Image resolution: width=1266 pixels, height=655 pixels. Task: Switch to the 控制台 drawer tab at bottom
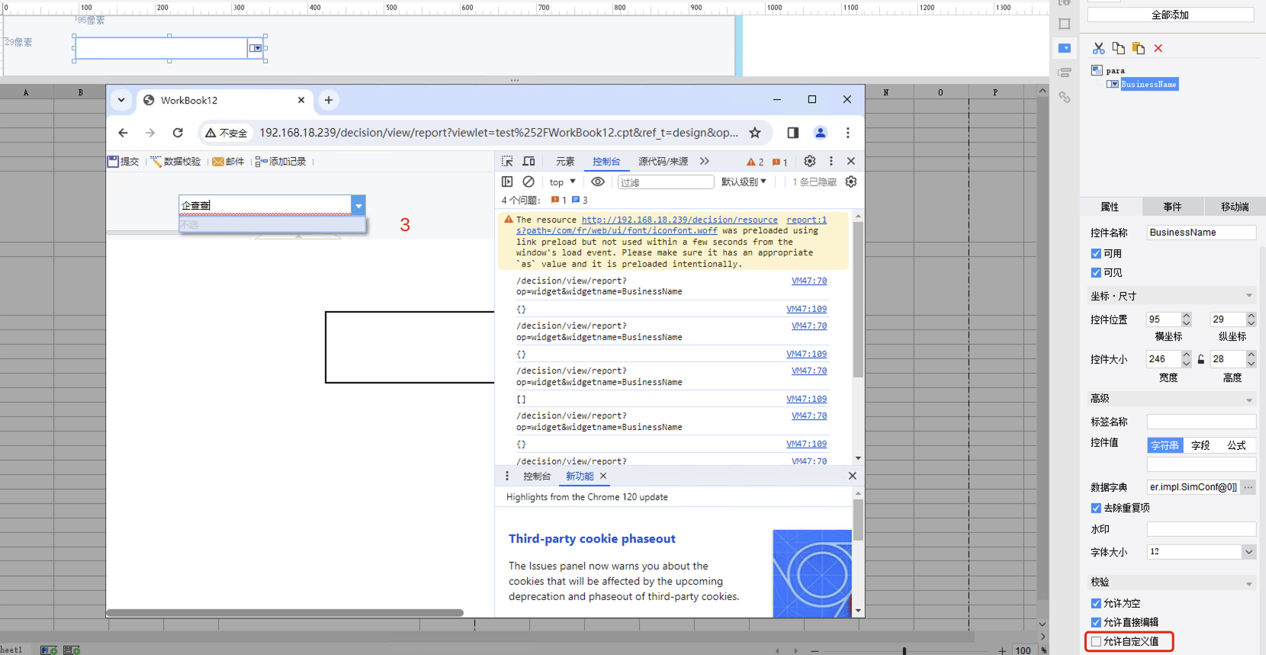(537, 476)
